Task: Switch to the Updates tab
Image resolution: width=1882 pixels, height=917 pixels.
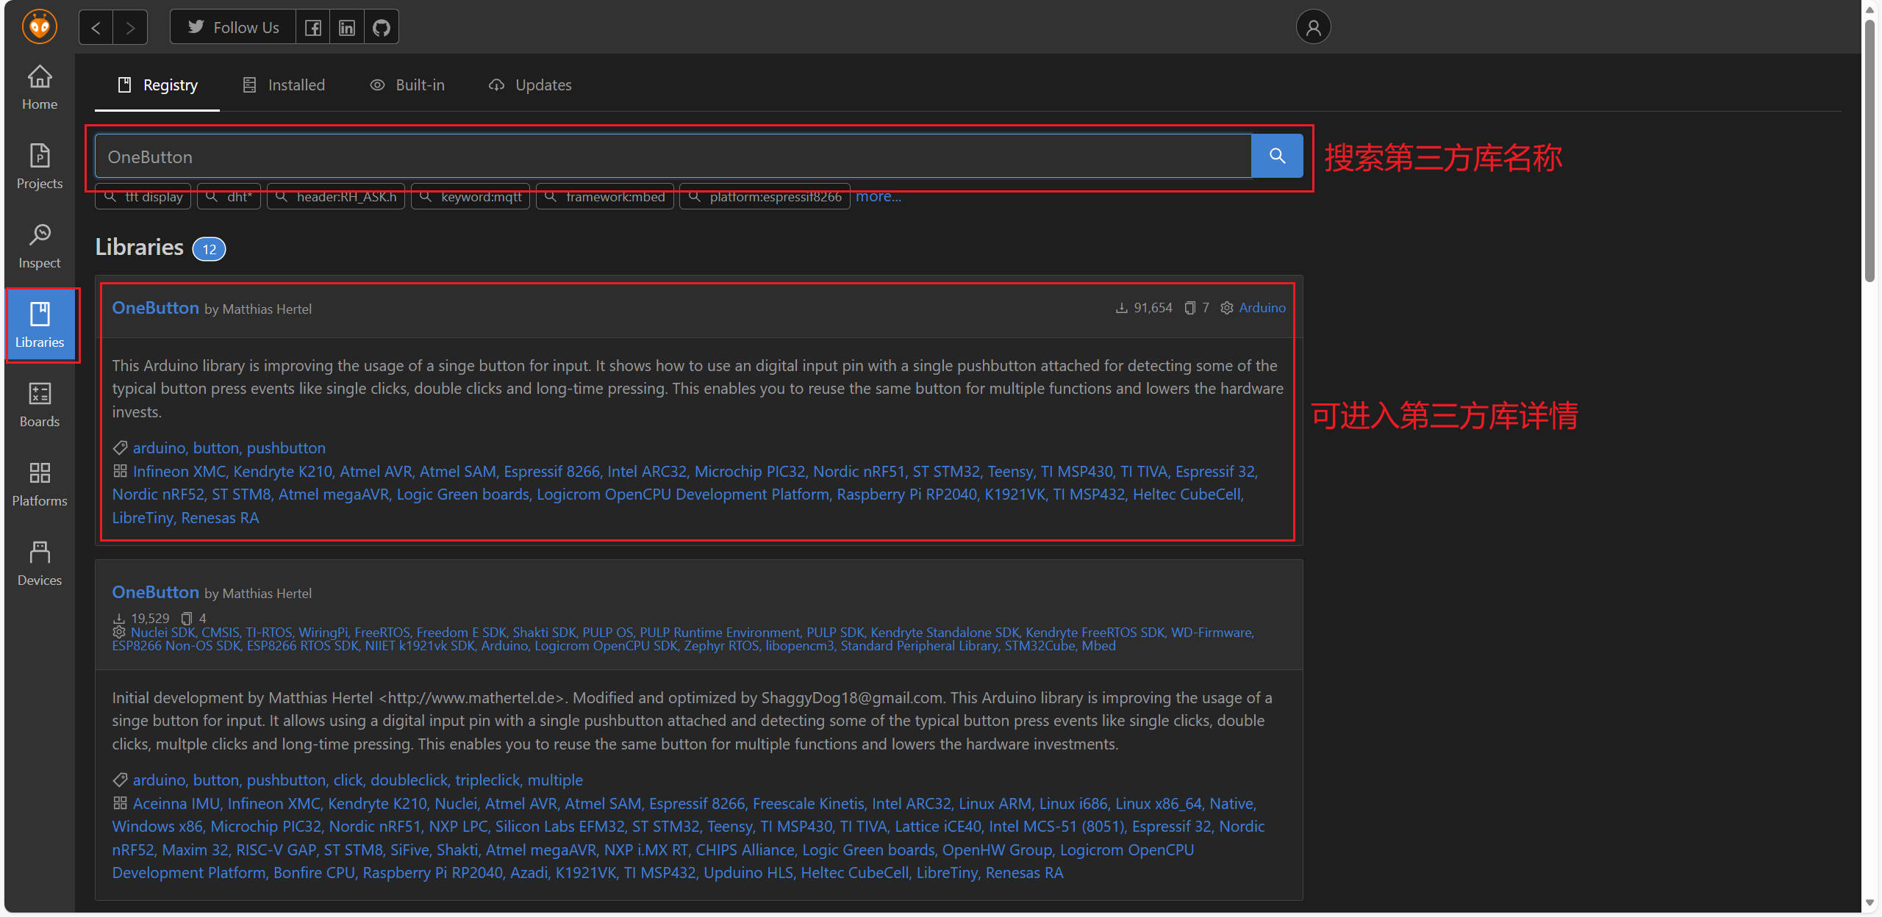Action: [530, 85]
